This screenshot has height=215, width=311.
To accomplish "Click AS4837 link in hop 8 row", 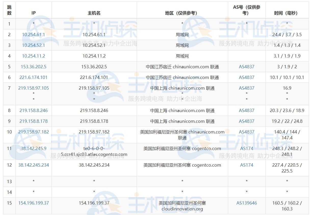I will tap(247, 111).
